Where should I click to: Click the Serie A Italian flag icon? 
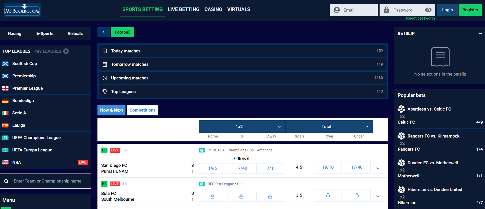[x=5, y=113]
